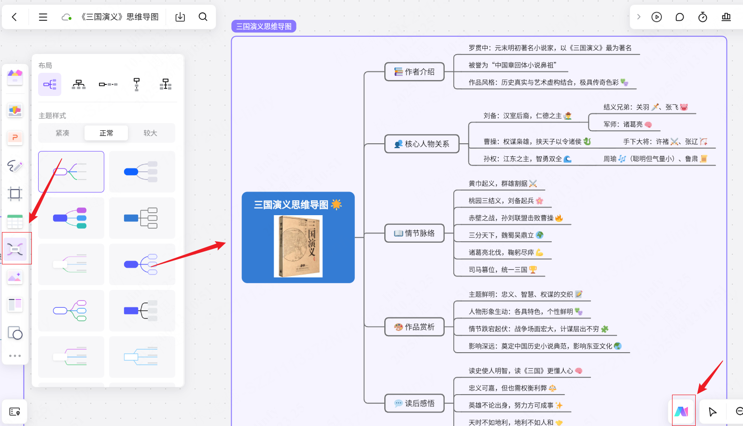Choose 紧凑 compact theme spacing
Screen dimensions: 743x426
pos(62,133)
